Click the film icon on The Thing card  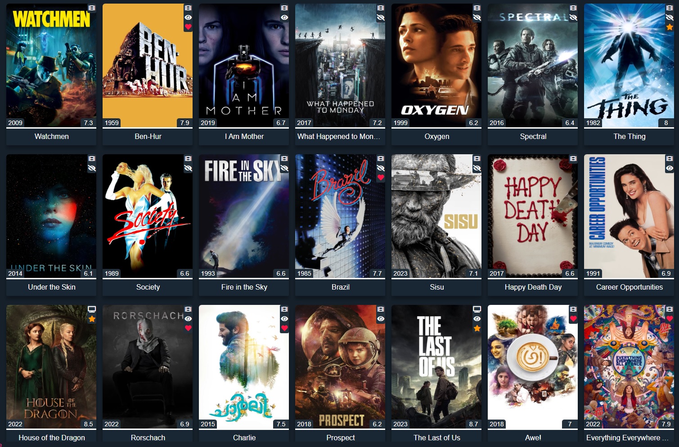670,8
